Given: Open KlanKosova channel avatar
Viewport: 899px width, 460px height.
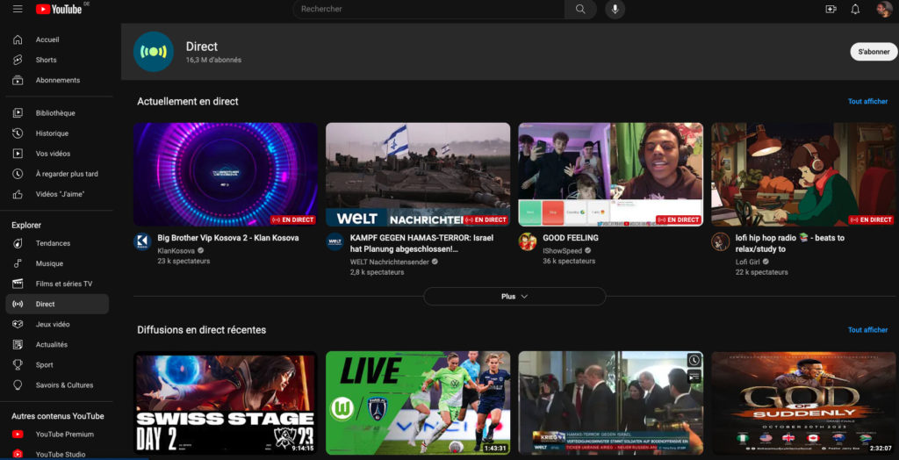Looking at the screenshot, I should 142,241.
